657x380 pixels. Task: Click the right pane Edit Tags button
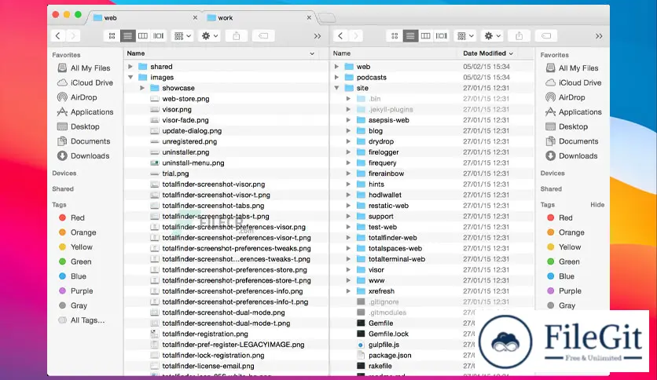546,36
